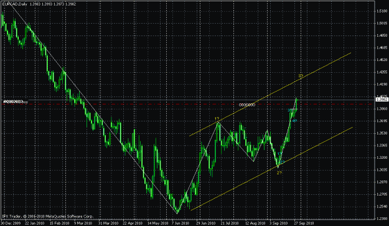Click the 7 Jun 2010 date label

(x=180, y=223)
